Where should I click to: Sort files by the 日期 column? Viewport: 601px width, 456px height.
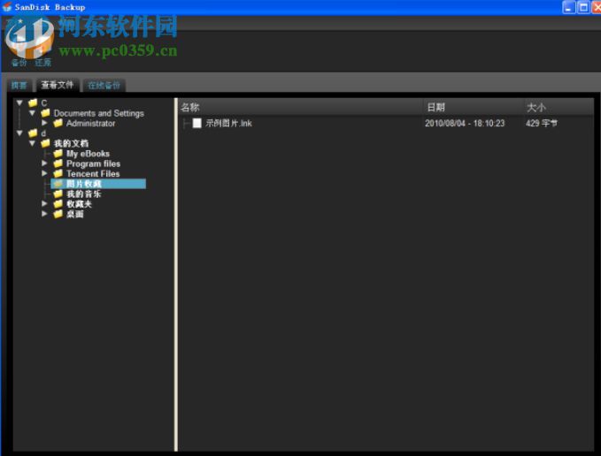474,107
